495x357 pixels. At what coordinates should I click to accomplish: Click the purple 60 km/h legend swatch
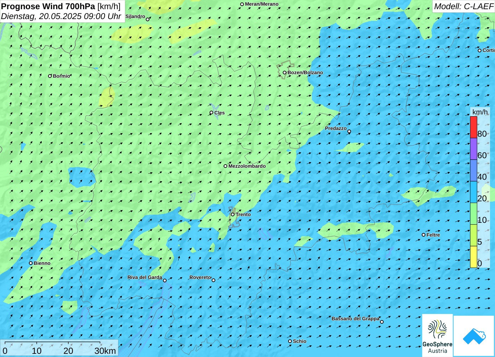[473, 149]
